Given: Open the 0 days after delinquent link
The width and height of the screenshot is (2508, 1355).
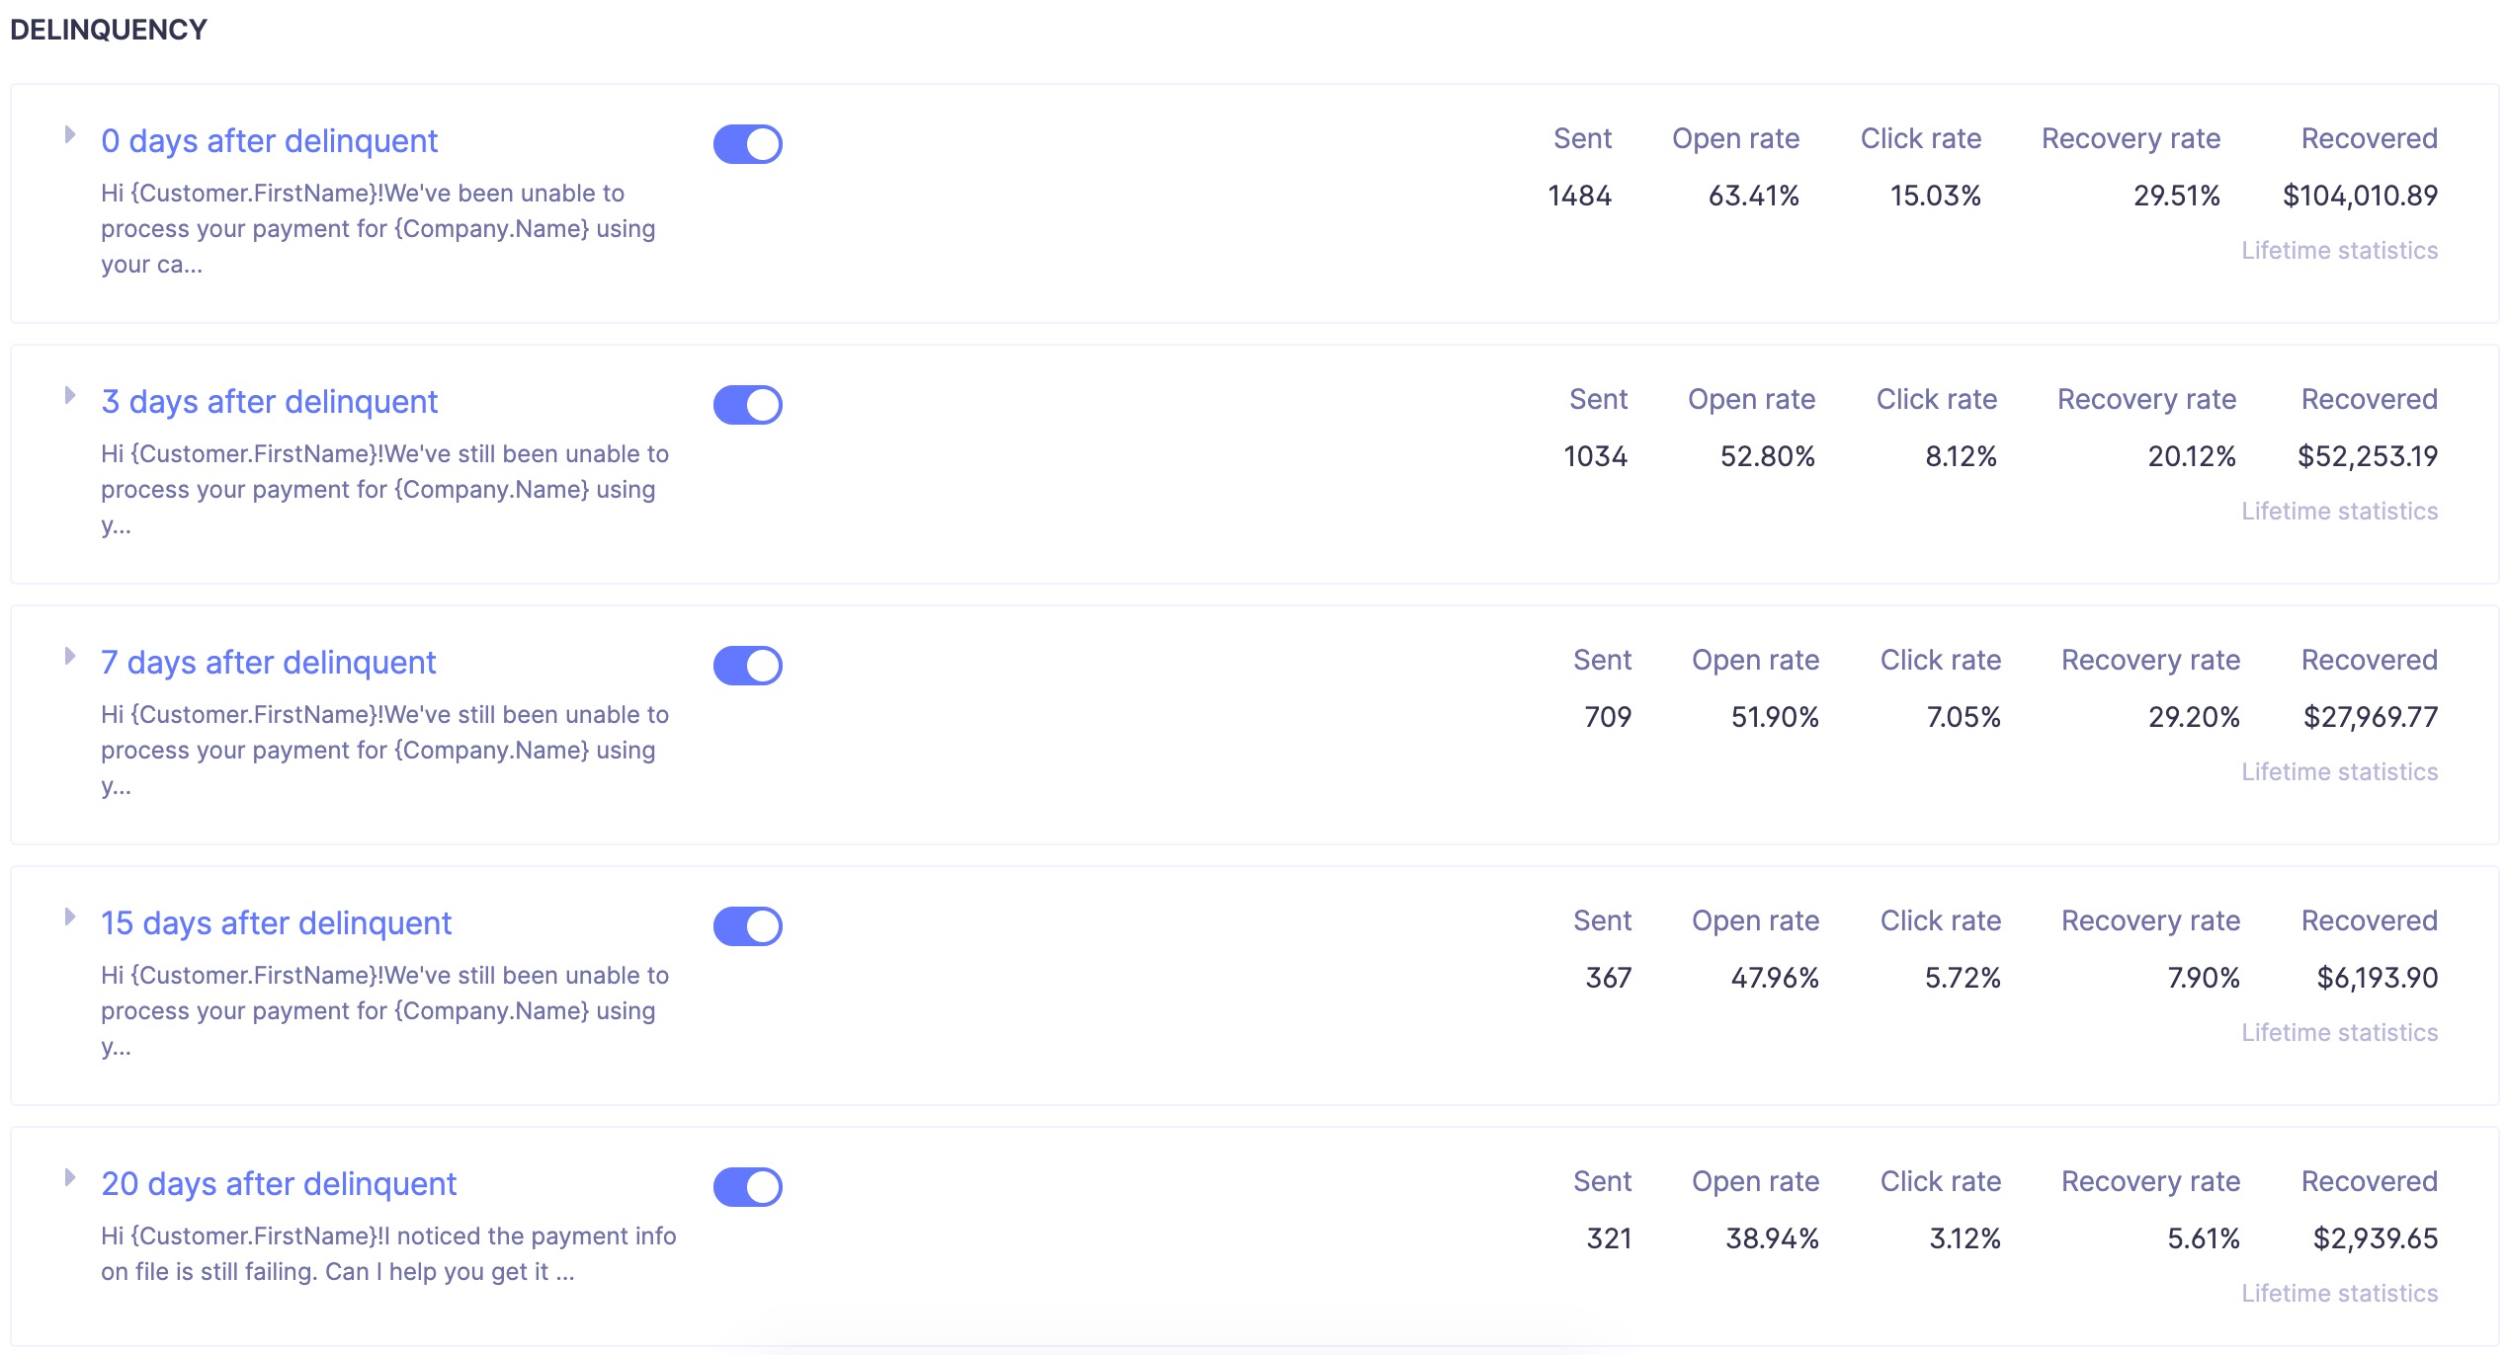Looking at the screenshot, I should [x=269, y=141].
